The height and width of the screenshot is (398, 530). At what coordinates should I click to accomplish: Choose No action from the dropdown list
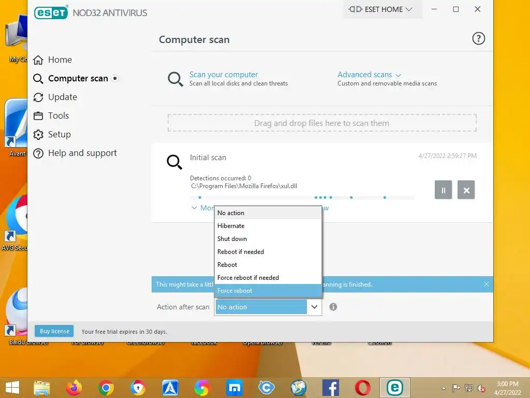(x=268, y=213)
